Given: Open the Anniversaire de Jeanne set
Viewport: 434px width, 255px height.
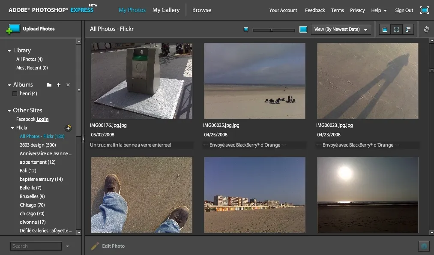Looking at the screenshot, I should point(45,154).
